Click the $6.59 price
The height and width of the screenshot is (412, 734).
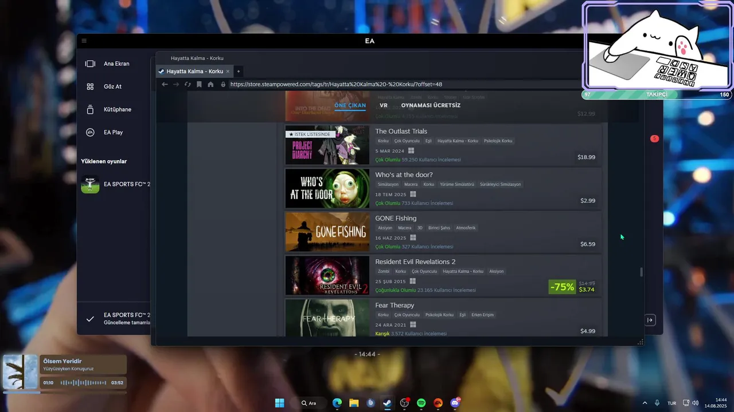coord(588,244)
